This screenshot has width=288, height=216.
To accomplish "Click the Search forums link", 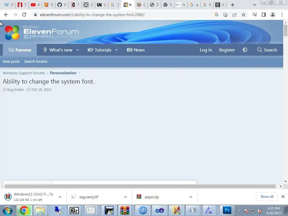I will tap(36, 62).
